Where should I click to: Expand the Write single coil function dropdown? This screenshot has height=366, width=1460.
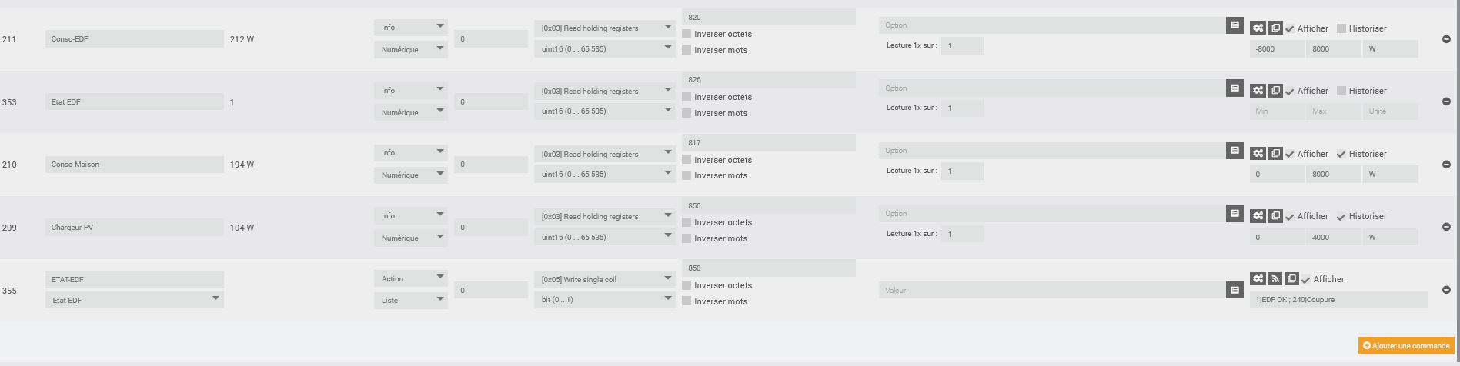(605, 279)
